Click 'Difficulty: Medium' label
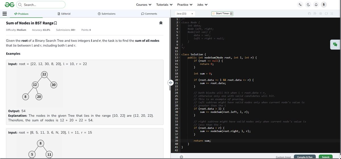Image resolution: width=341 pixels, height=159 pixels. point(16,30)
